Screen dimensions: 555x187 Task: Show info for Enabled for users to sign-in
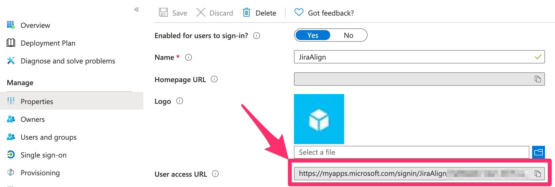257,36
